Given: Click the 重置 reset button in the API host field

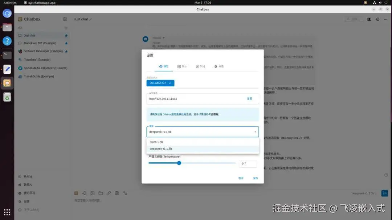Looking at the screenshot, I should pyautogui.click(x=249, y=99).
